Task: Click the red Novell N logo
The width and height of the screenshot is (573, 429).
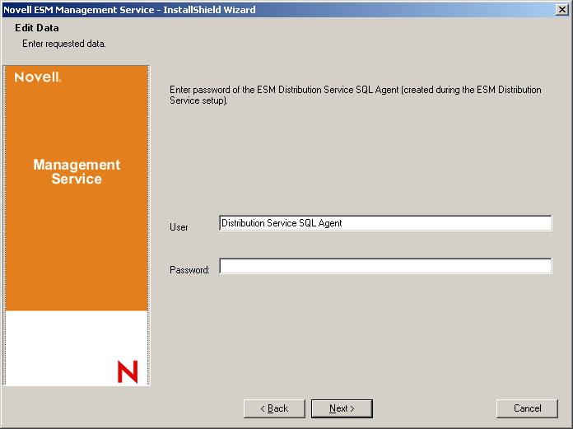Action: (128, 371)
